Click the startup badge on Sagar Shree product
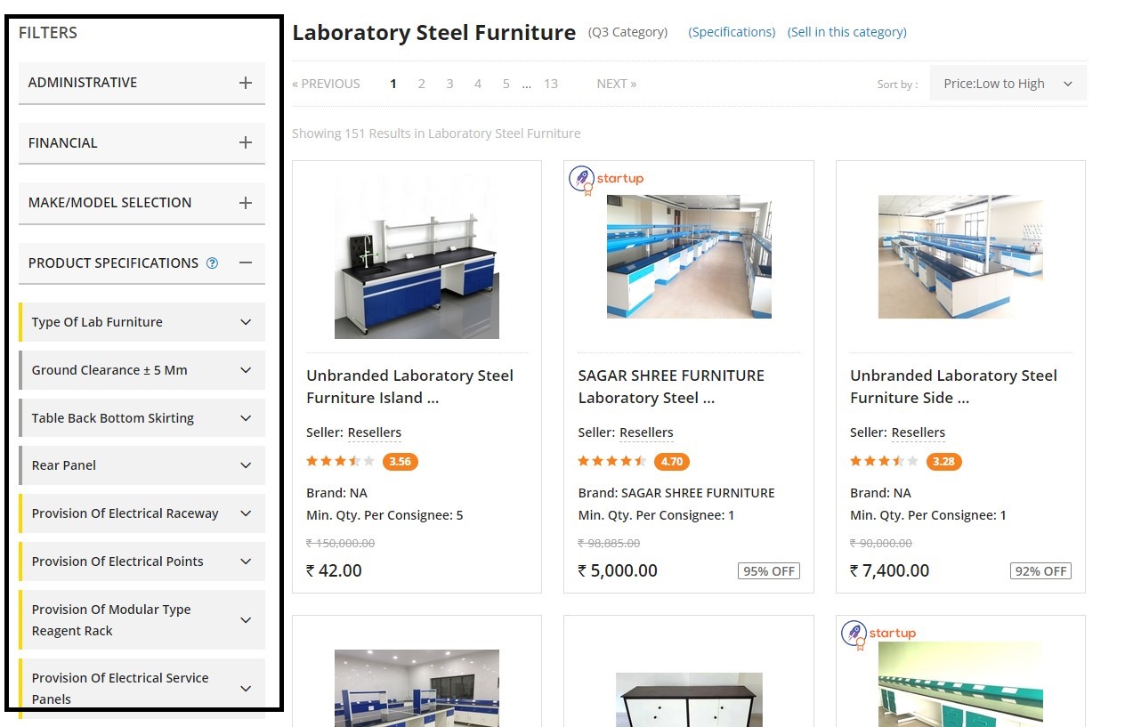 [x=606, y=180]
